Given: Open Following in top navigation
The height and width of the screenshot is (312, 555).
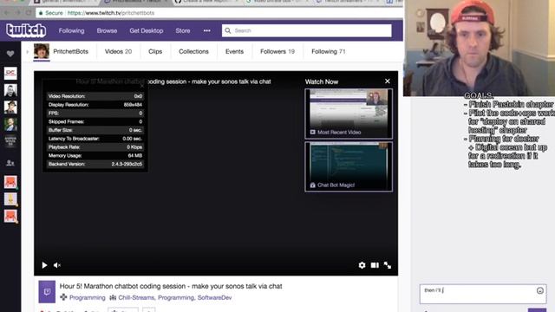Looking at the screenshot, I should 71,31.
